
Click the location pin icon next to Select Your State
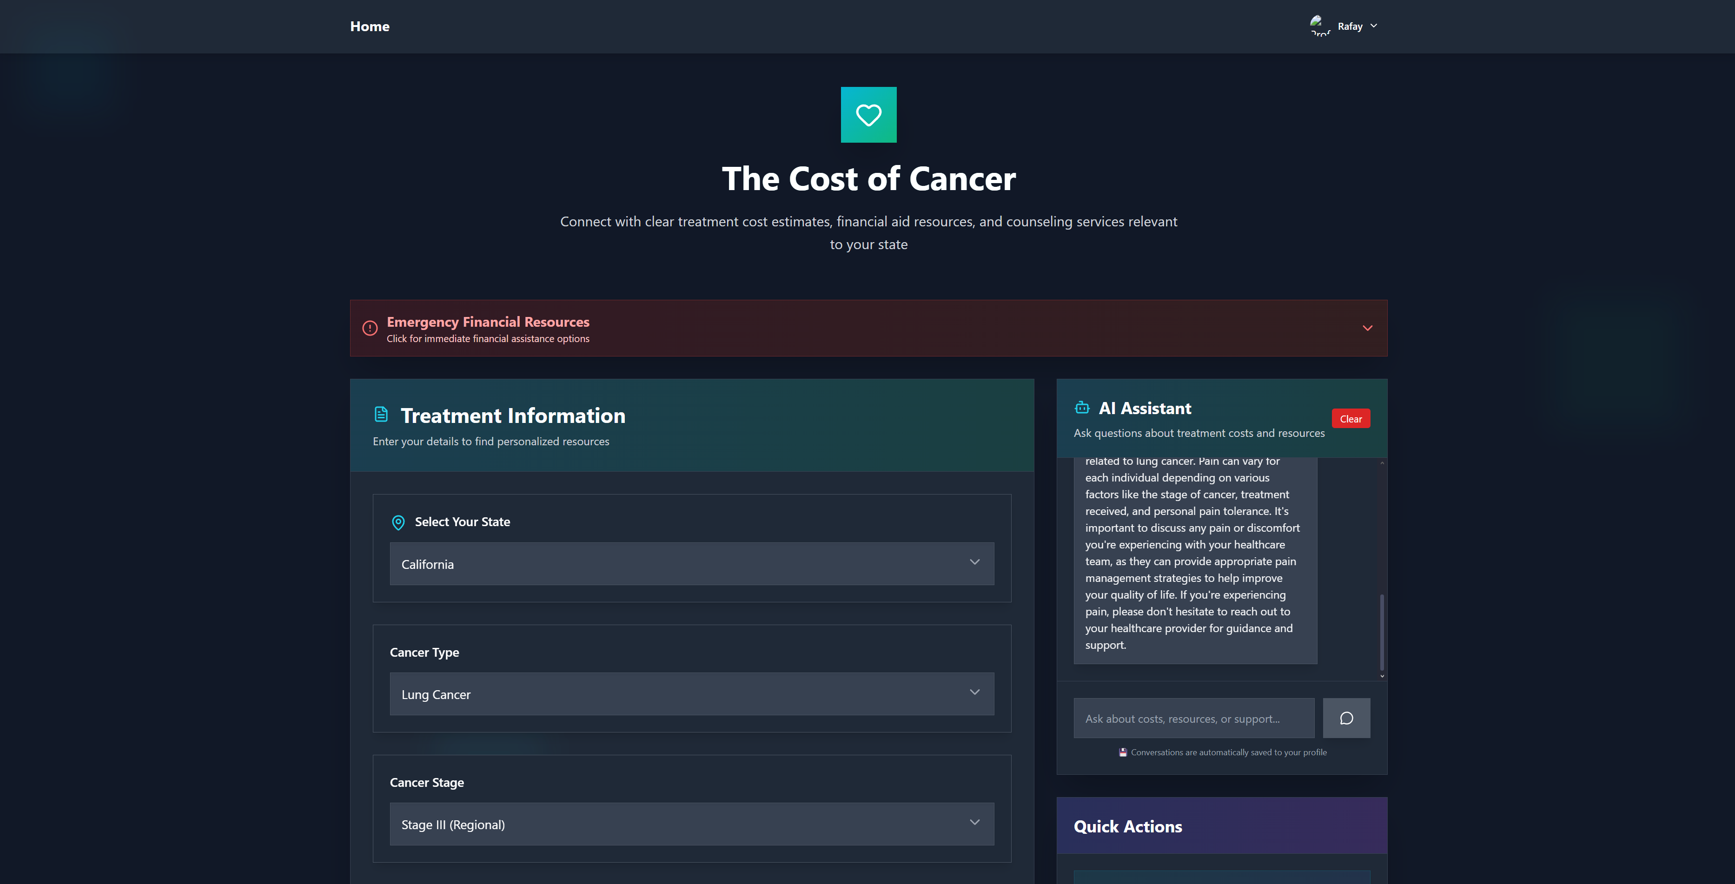coord(398,522)
